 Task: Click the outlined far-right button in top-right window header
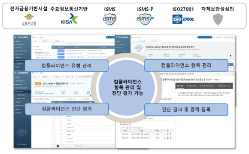click(x=229, y=37)
